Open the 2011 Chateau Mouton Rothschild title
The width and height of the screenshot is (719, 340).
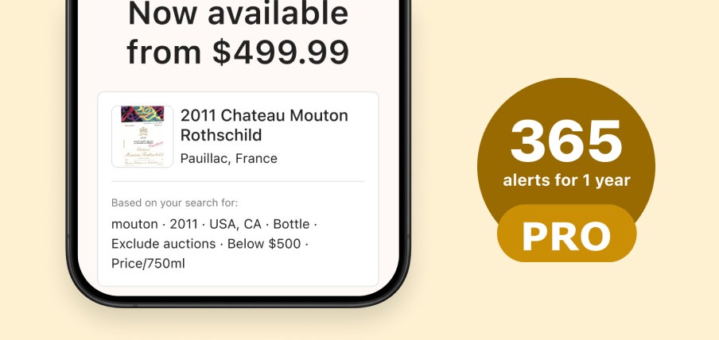point(264,125)
